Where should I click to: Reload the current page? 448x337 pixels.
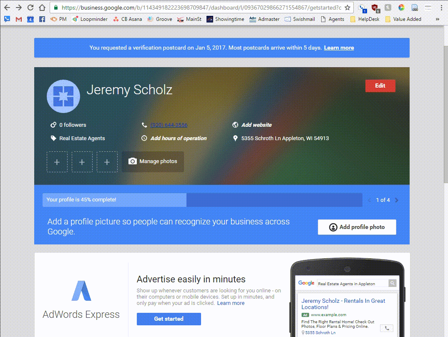coord(30,8)
